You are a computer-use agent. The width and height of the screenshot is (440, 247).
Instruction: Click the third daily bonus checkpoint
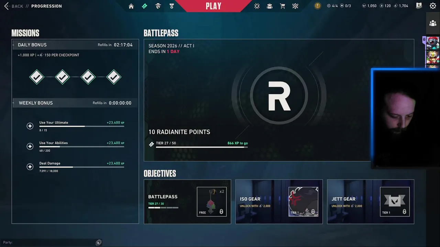click(x=88, y=77)
